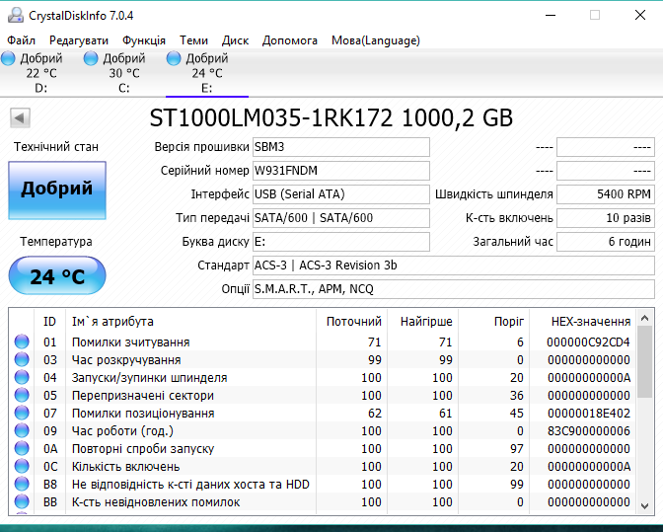Image resolution: width=663 pixels, height=532 pixels.
Task: Click blue status orb for attribute 09
Action: click(x=22, y=430)
